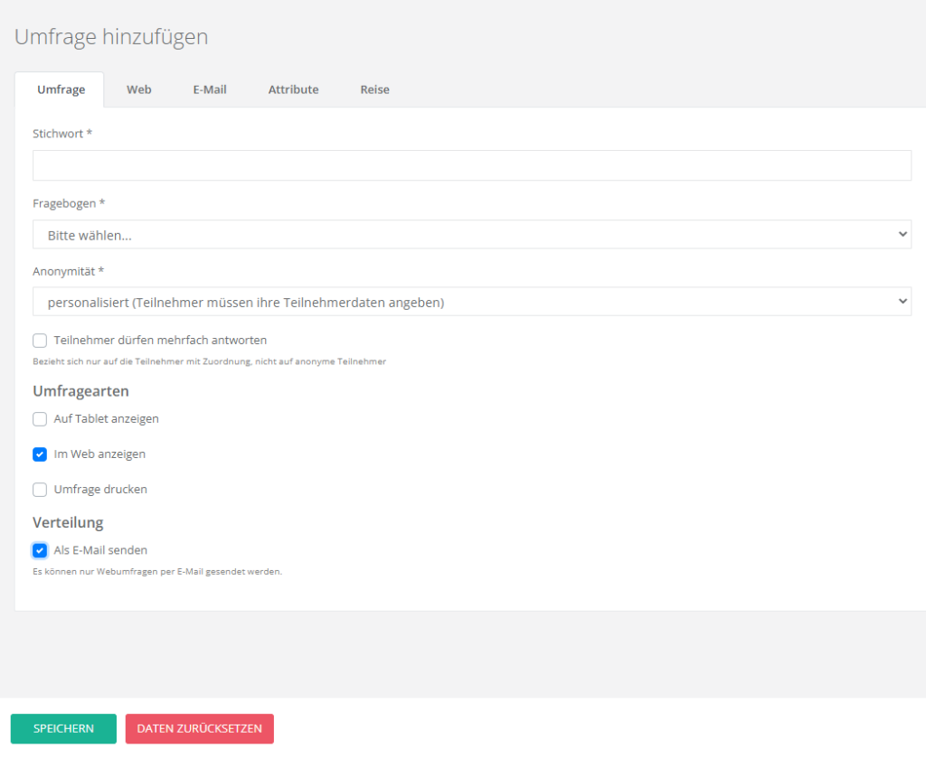
Task: Click the 'Fragebogen *' field label
Action: tap(69, 203)
